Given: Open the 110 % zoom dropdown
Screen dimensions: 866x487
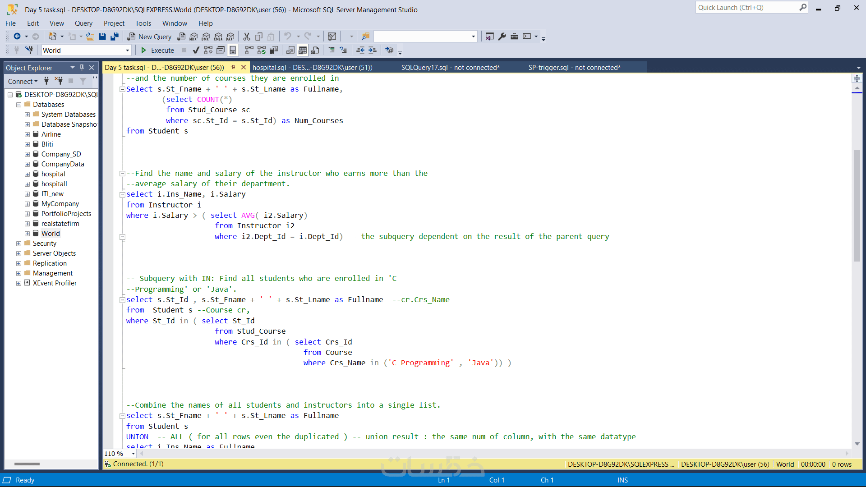Looking at the screenshot, I should click(133, 454).
